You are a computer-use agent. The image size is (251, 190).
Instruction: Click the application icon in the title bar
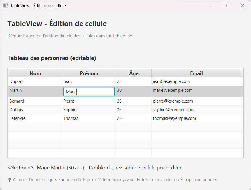click(5, 5)
